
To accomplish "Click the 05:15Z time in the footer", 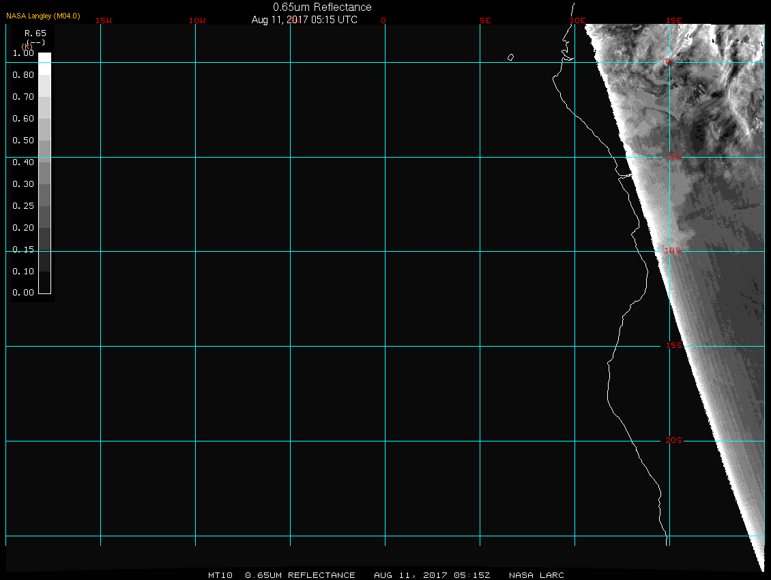I will (472, 575).
